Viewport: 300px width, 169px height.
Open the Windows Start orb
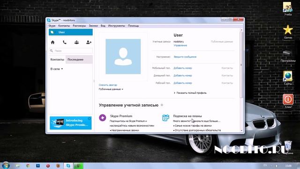[6, 165]
